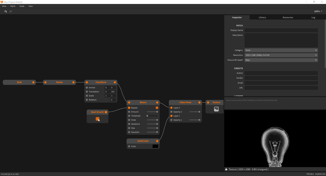Open the View menu
This screenshot has width=326, height=176.
click(31, 6)
